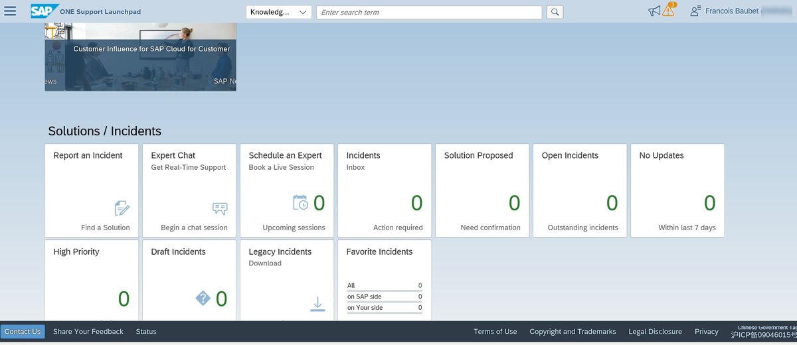
Task: Open the Schedule an Expert tile
Action: 287,190
